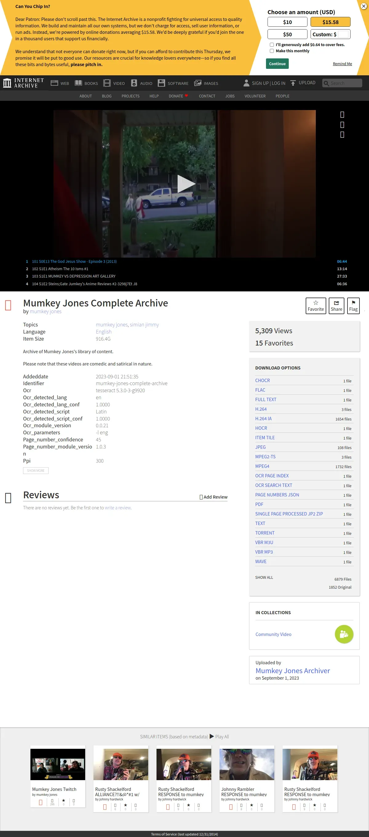Open the mumkey jones creator link
Image resolution: width=369 pixels, height=837 pixels.
pyautogui.click(x=46, y=311)
